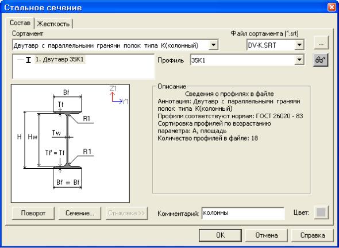The height and width of the screenshot is (248, 339).
Task: Open browse button with ellipsis
Action: (321, 43)
